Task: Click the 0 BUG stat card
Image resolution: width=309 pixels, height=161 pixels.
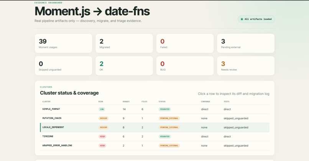Action: pyautogui.click(x=185, y=66)
